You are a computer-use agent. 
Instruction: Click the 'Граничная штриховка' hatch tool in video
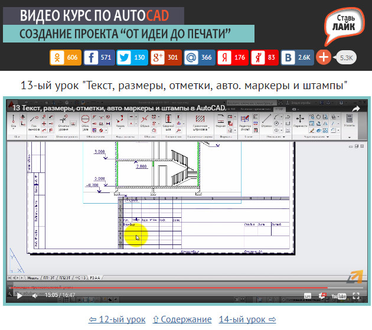tap(200, 123)
